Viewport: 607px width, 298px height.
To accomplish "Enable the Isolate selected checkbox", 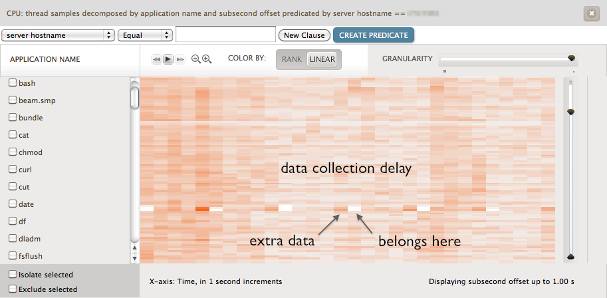I will pos(13,275).
